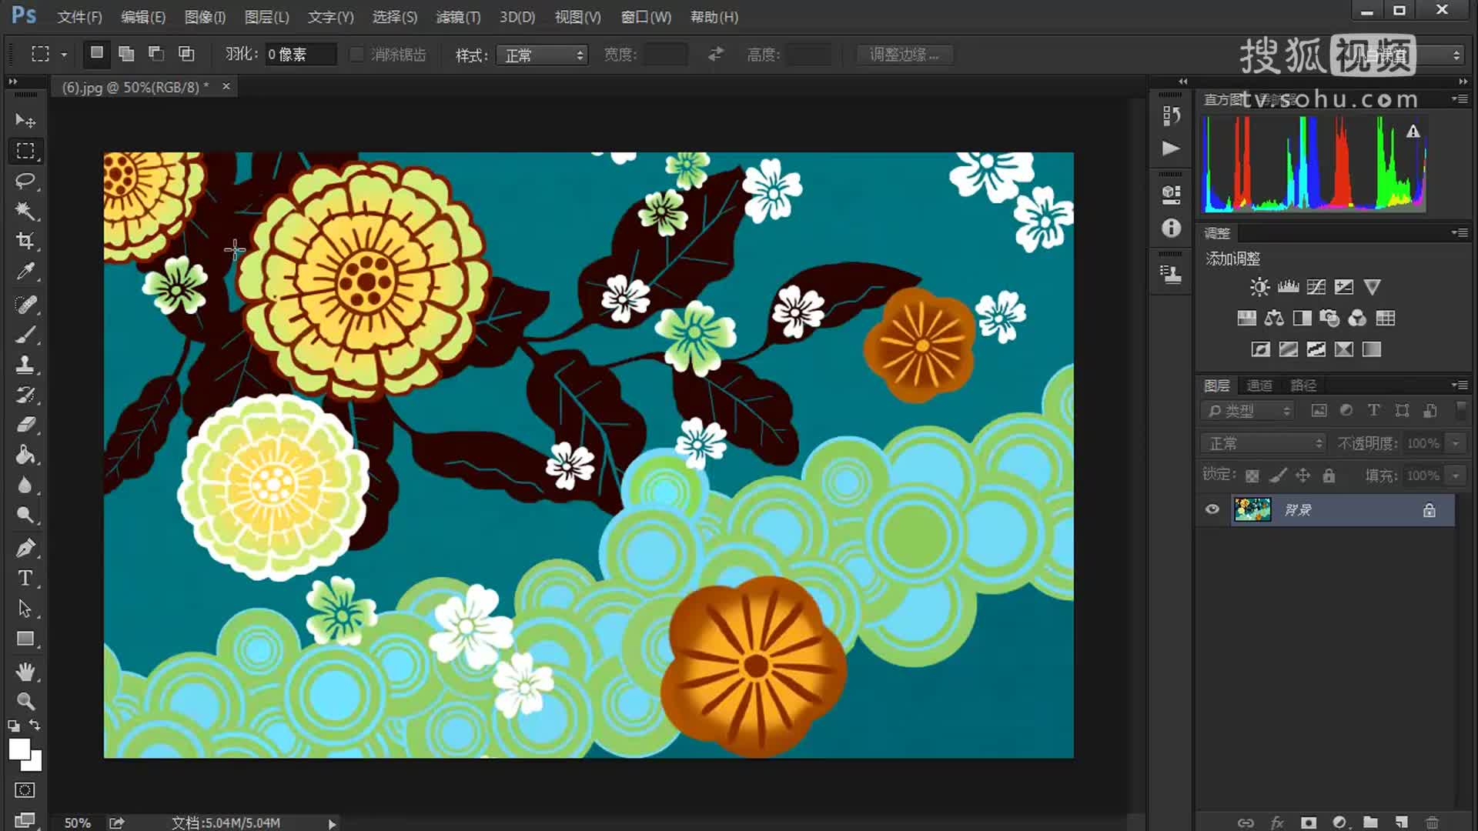
Task: Select the Eraser tool
Action: pos(25,425)
